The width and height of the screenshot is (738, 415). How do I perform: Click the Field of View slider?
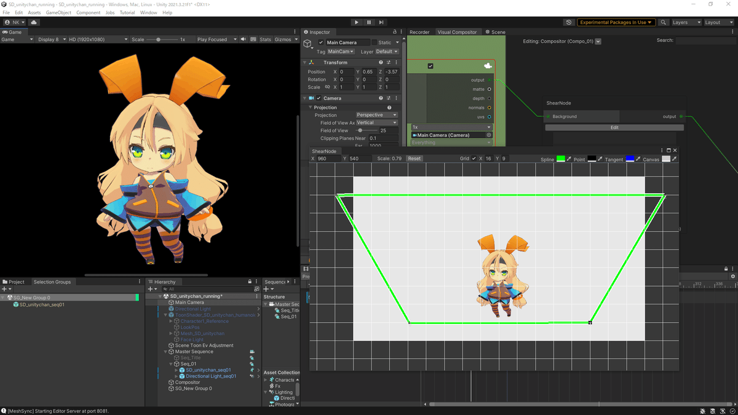pyautogui.click(x=366, y=130)
